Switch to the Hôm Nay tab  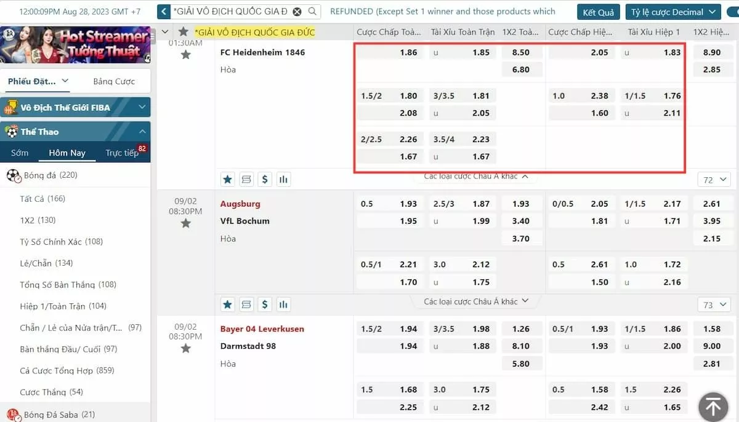coord(67,153)
